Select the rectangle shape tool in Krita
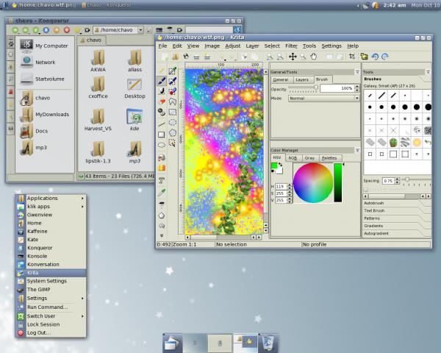Screen dimensions: 441x353 162,135
